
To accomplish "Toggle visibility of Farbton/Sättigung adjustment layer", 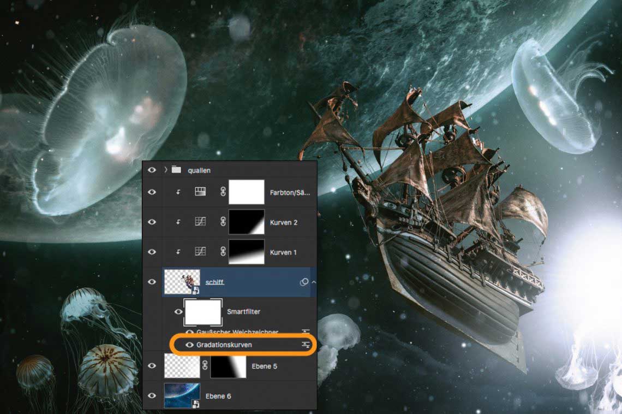I will click(152, 192).
